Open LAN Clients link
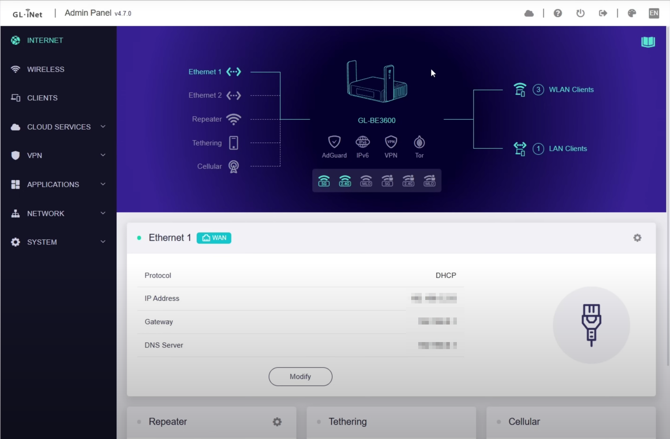The height and width of the screenshot is (439, 670). pos(568,149)
